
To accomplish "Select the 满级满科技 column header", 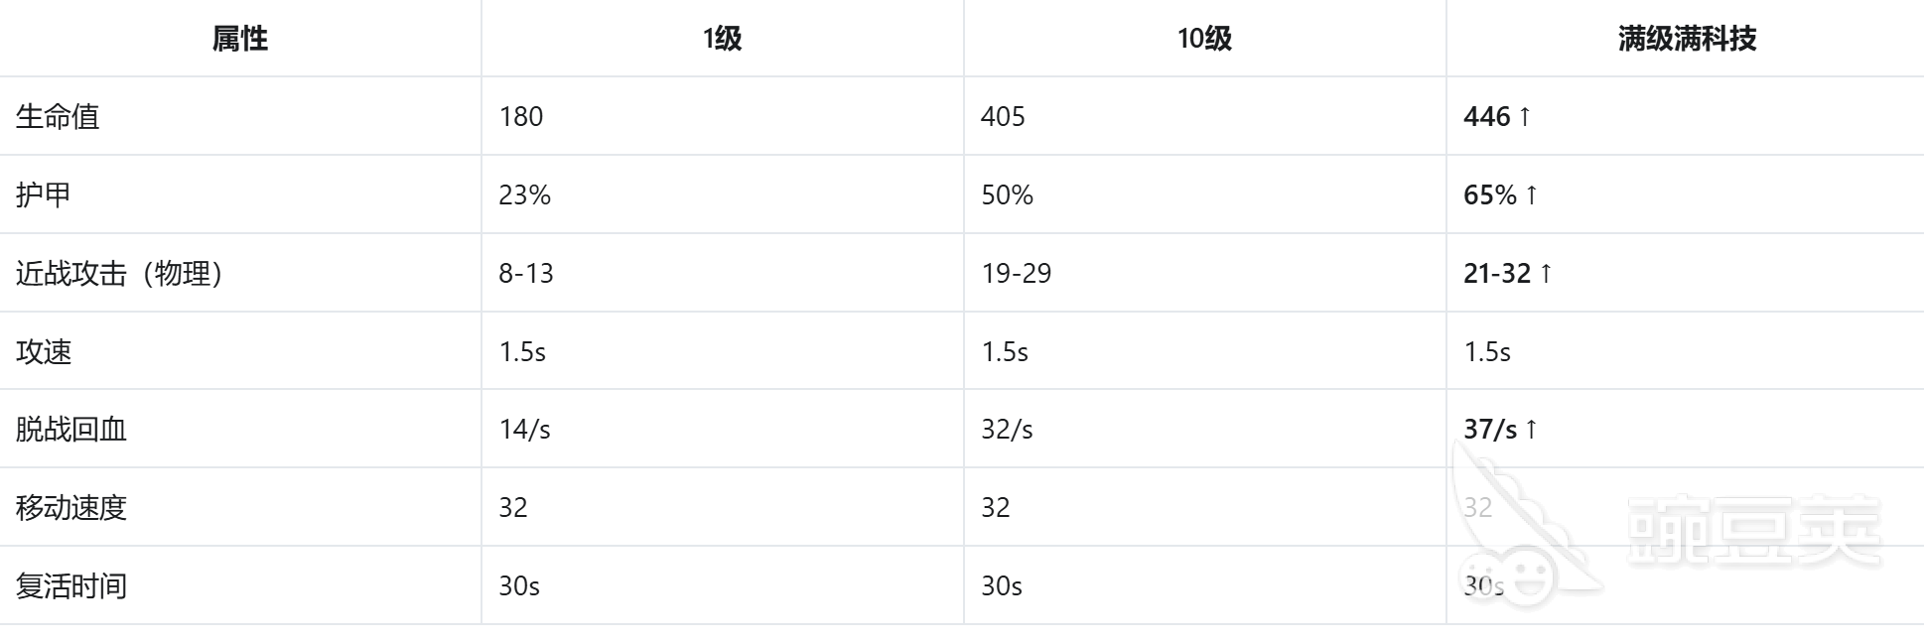I will coord(1687,39).
